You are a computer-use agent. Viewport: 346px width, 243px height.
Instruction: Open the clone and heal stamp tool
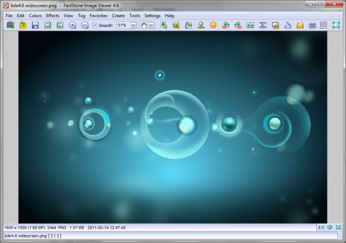pos(201,25)
